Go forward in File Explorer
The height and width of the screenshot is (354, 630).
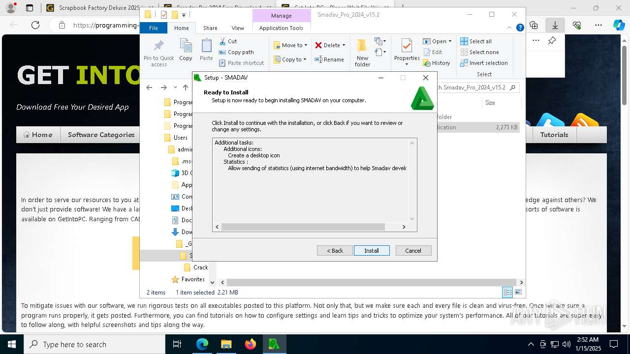164,88
